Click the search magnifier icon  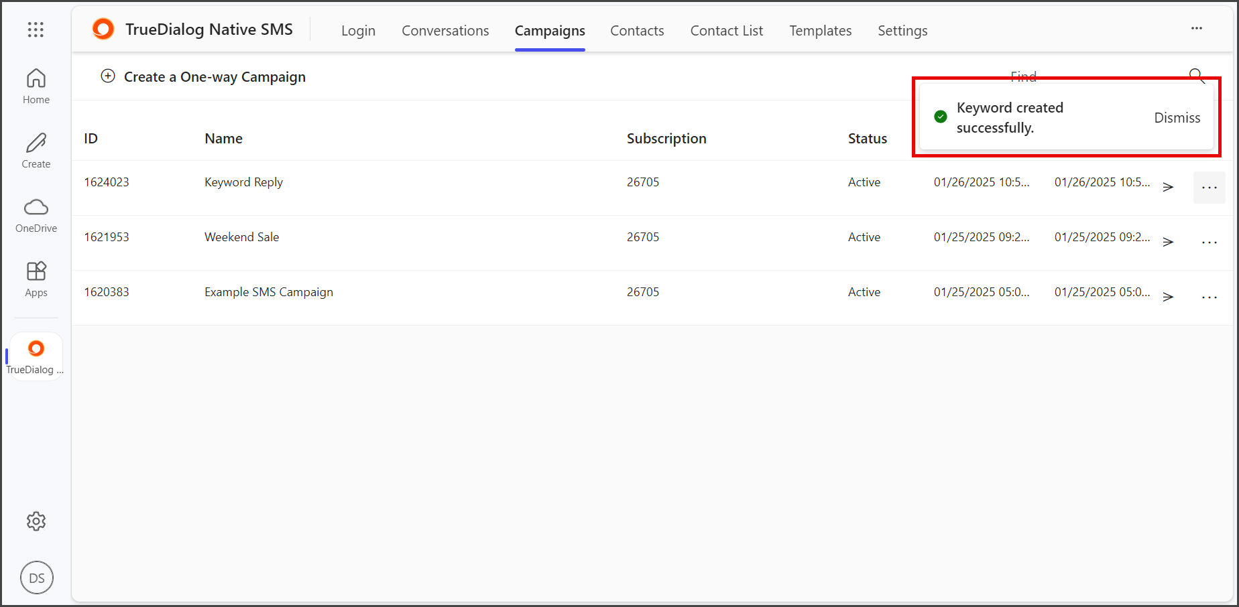click(1197, 76)
